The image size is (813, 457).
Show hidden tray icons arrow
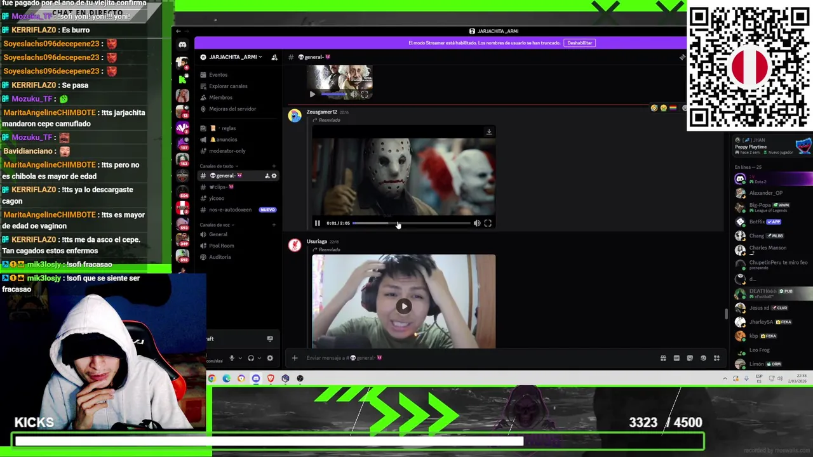coord(725,379)
